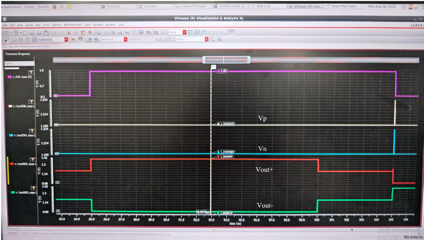Switch to the Library Manager taskbar window
This screenshot has height=240, width=424.
pyautogui.click(x=193, y=6)
